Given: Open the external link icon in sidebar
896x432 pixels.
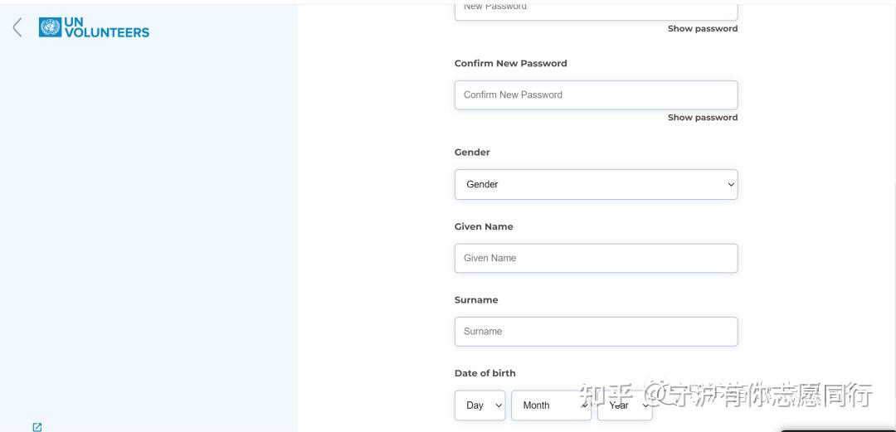Looking at the screenshot, I should tap(37, 427).
